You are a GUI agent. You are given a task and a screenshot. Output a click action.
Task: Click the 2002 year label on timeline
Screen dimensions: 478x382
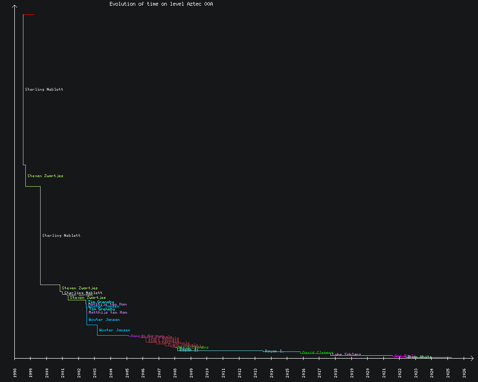click(79, 372)
